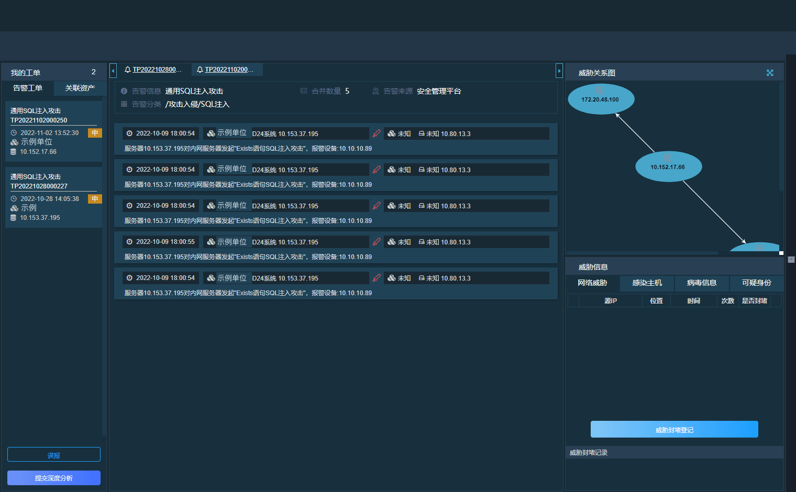Viewport: 796px width, 492px height.
Task: Select the 10.152.17.66 node in the graph
Action: (x=668, y=167)
